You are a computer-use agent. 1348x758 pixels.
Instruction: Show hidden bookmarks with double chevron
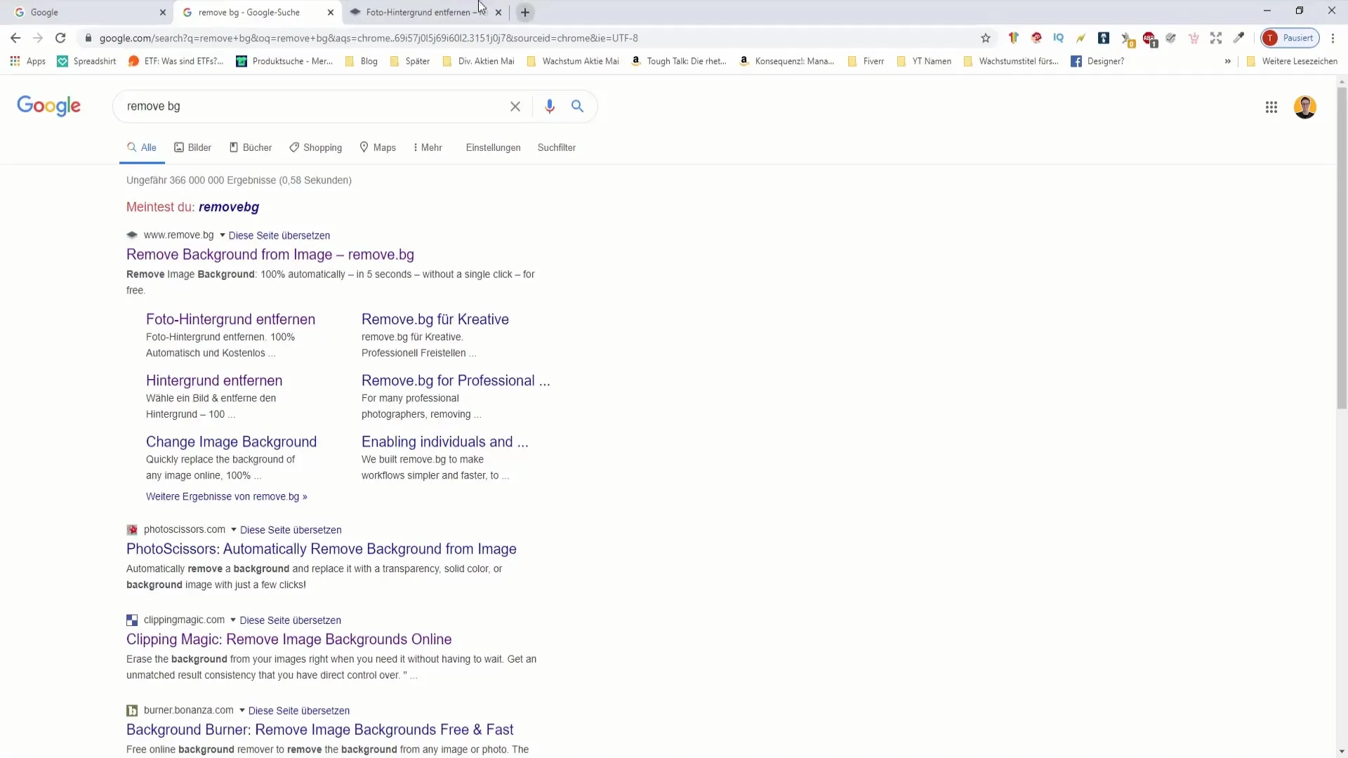pos(1228,61)
